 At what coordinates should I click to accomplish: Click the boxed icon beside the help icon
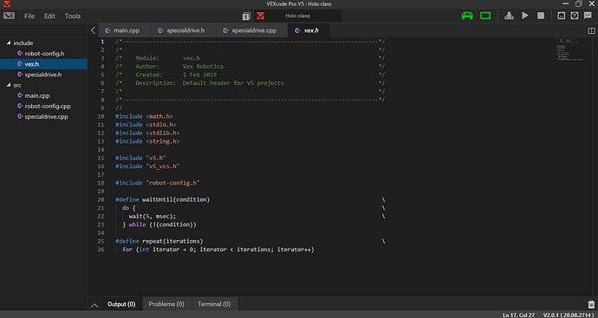[x=562, y=16]
